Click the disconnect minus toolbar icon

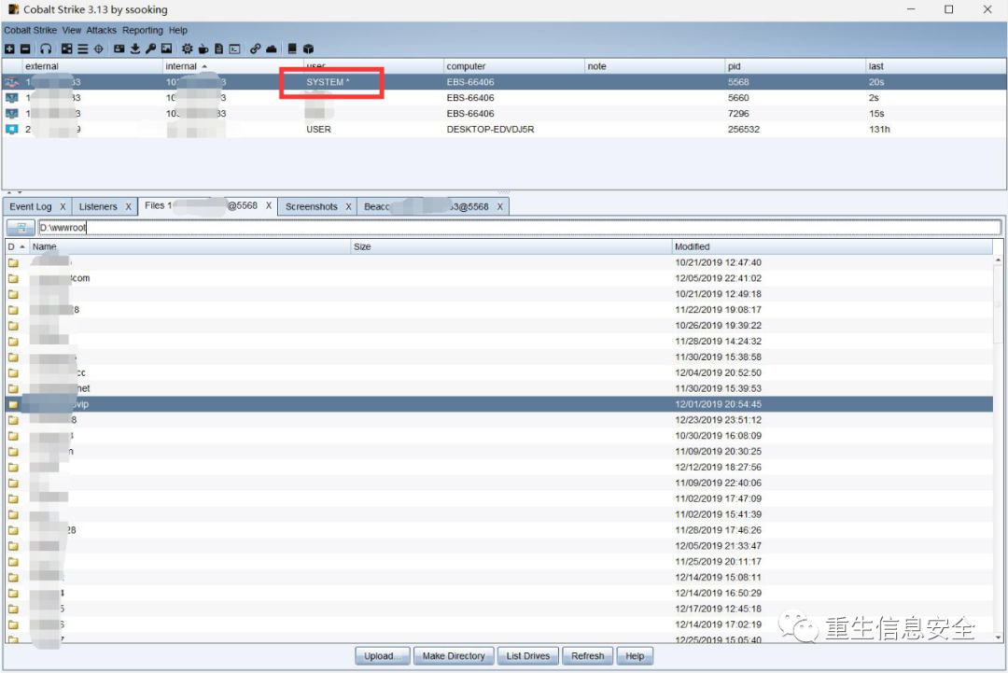click(x=25, y=49)
